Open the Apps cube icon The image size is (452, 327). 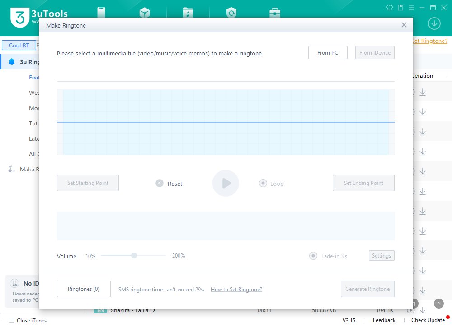145,12
